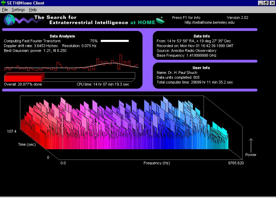Click 'Best Gaussian: power 1.21, fit 6.250'

point(35,51)
